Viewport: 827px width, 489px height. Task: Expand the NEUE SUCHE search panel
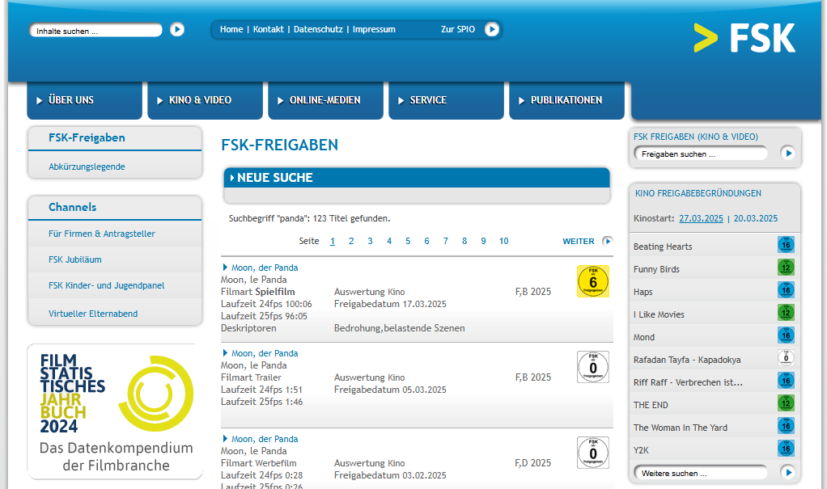[x=417, y=178]
